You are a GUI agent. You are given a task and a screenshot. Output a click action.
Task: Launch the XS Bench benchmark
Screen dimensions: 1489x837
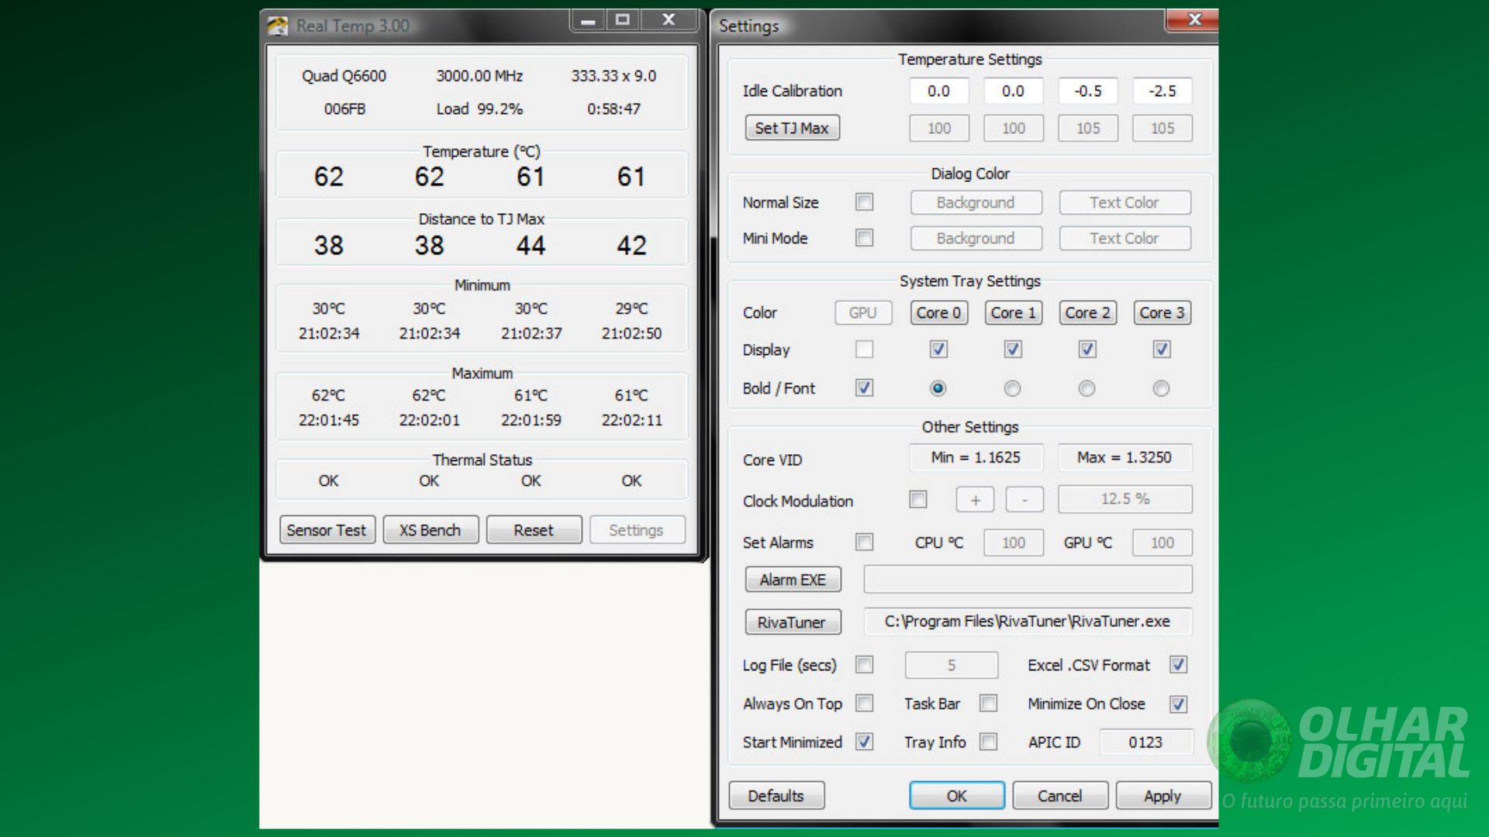[x=430, y=529]
